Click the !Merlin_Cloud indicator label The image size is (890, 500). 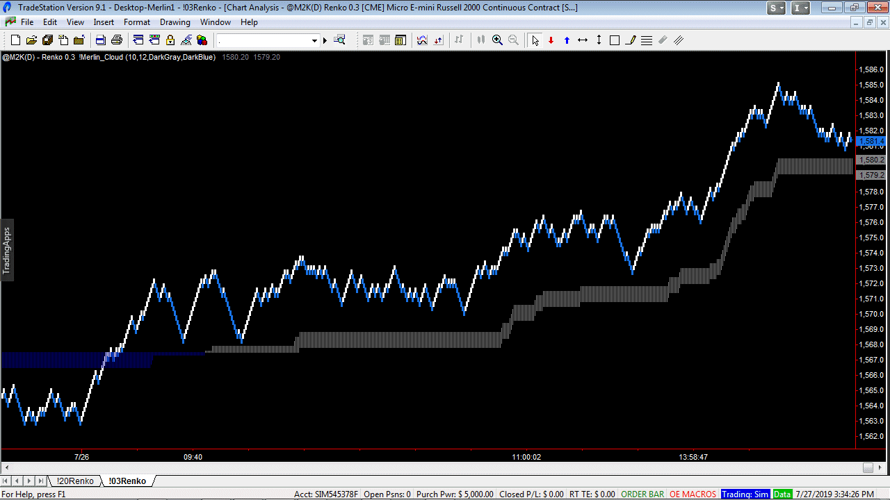(x=147, y=57)
